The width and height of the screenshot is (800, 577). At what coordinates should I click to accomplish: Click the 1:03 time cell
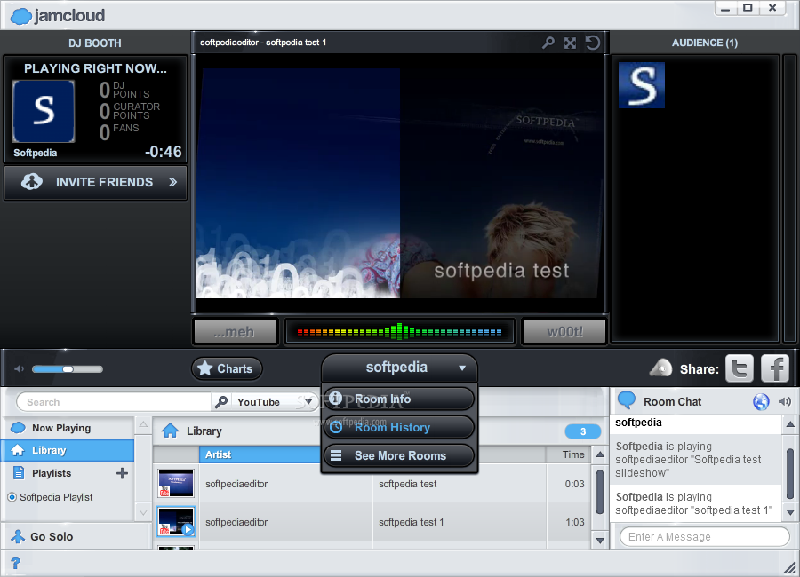click(574, 523)
